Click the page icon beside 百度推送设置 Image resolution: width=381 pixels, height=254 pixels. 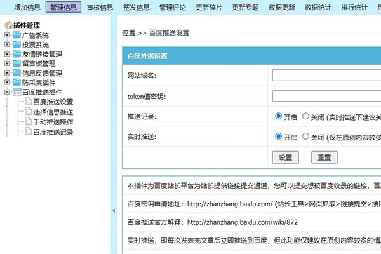pyautogui.click(x=28, y=102)
